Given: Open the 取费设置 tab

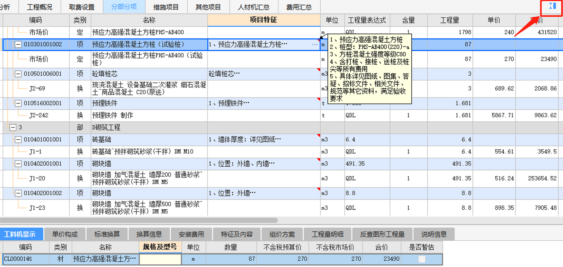Looking at the screenshot, I should [x=82, y=7].
